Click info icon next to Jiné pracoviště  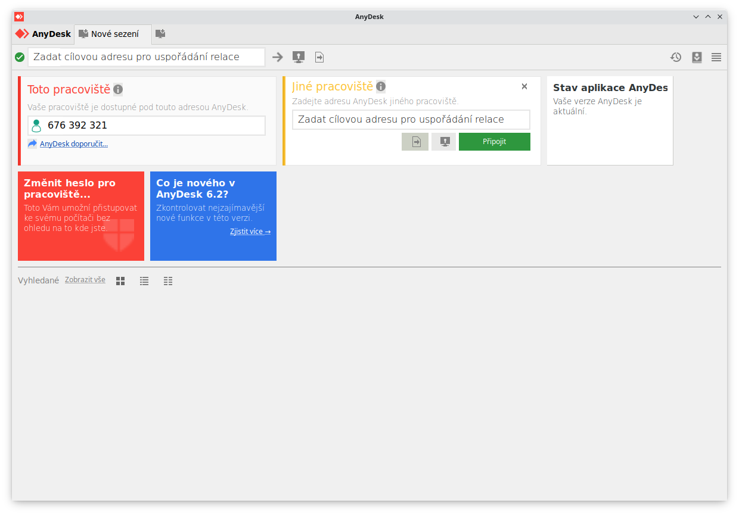(380, 86)
